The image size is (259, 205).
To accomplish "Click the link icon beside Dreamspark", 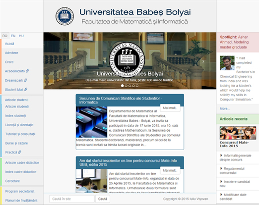I will (x=25, y=80).
